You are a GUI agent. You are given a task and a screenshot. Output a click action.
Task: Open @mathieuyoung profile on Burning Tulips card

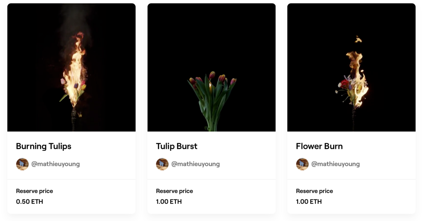56,164
